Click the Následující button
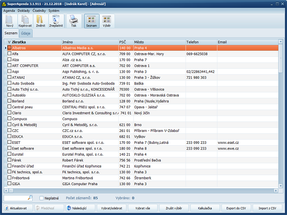 coord(80,208)
